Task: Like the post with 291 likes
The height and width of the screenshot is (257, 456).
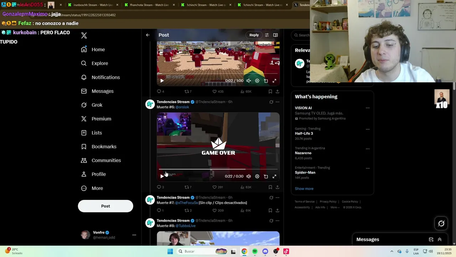Action: click(218, 187)
